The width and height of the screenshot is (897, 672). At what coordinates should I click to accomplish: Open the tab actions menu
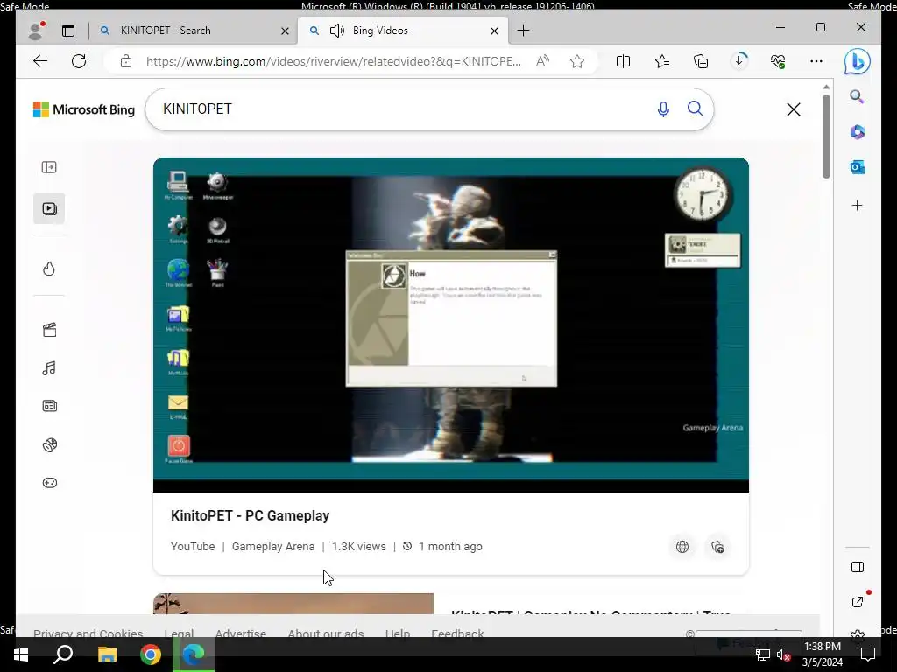(x=68, y=31)
